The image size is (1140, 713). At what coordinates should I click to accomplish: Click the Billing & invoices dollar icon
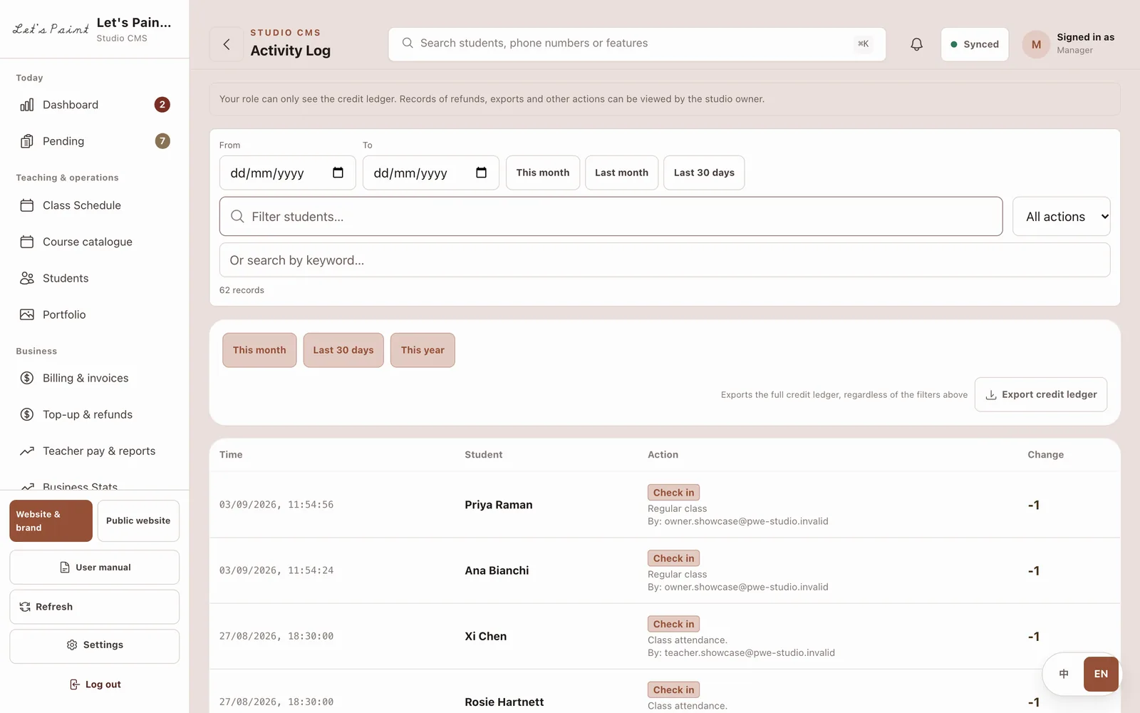tap(27, 378)
